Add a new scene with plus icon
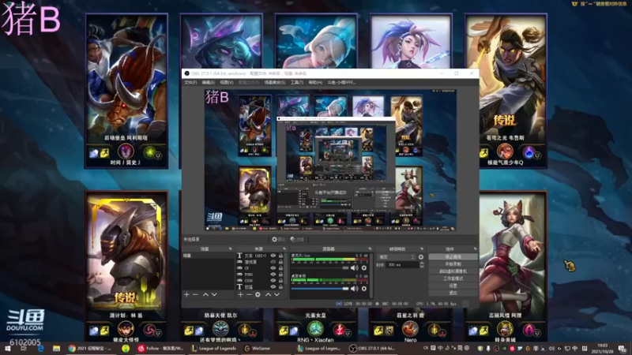Image resolution: width=632 pixels, height=355 pixels. pyautogui.click(x=186, y=294)
